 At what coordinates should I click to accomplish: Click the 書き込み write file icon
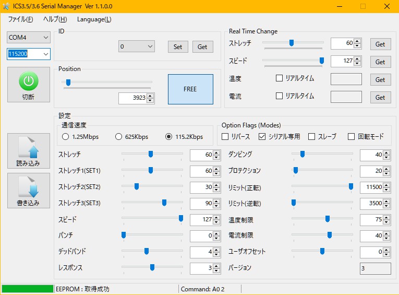[x=28, y=187]
